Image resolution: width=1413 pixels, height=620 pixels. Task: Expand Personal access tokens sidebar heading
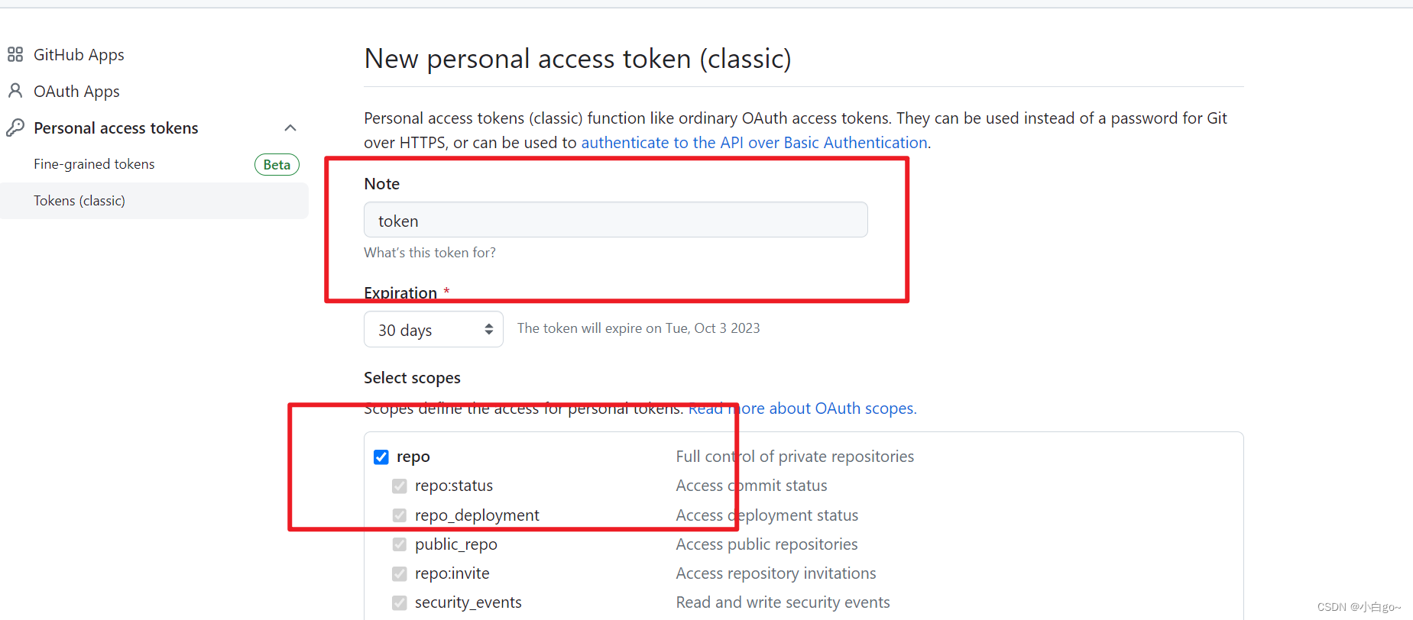(116, 128)
